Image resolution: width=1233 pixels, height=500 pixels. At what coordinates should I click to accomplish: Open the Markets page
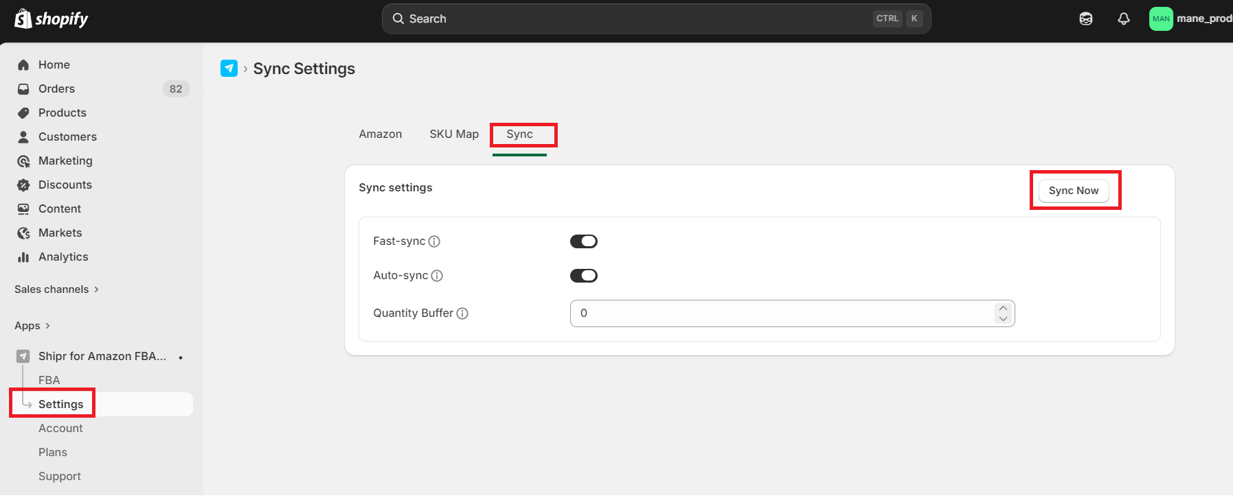tap(60, 233)
